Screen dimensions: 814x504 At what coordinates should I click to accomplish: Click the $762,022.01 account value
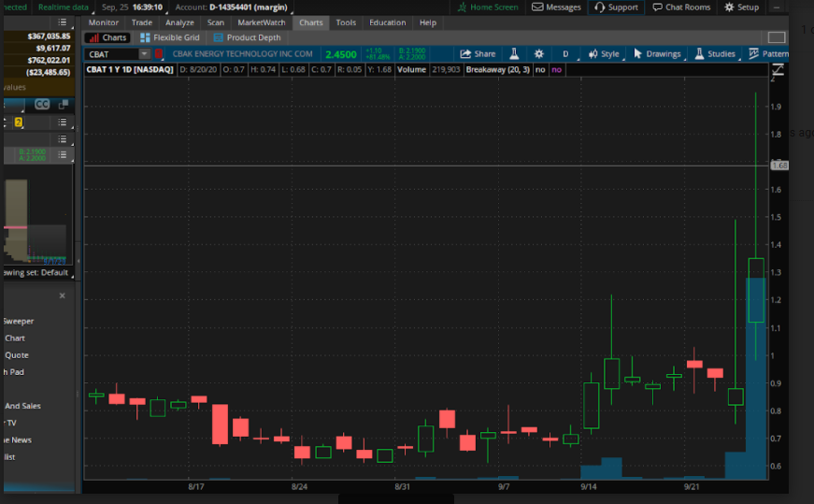pyautogui.click(x=49, y=60)
